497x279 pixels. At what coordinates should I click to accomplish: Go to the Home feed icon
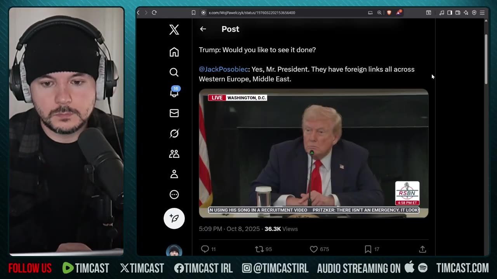[x=174, y=52]
